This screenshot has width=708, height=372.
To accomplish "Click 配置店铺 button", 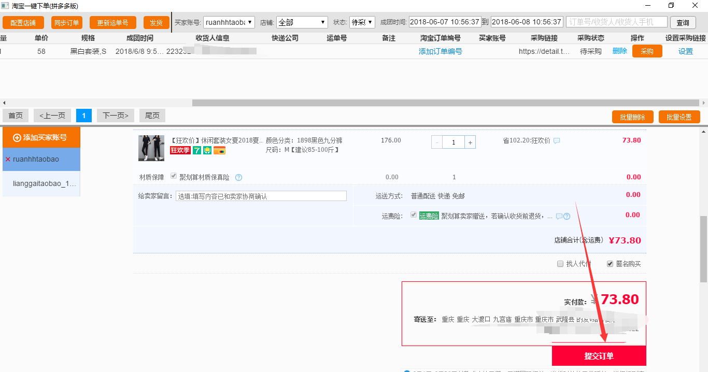I will coord(23,23).
